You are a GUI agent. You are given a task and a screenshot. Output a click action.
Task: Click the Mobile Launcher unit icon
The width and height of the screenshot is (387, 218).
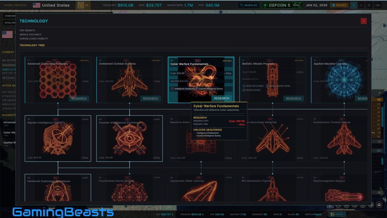(x=244, y=90)
